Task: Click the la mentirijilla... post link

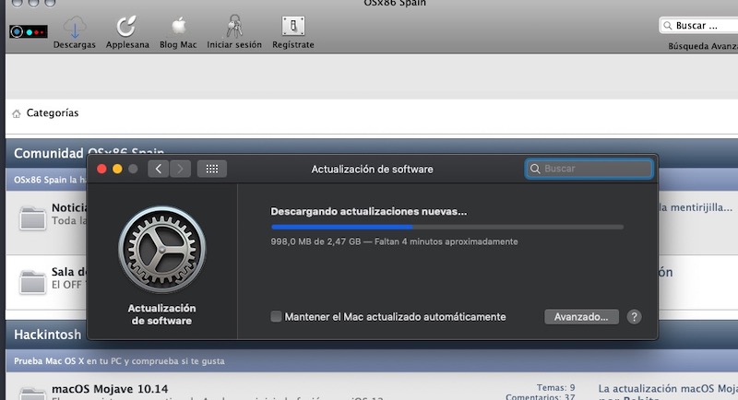Action: [x=696, y=207]
